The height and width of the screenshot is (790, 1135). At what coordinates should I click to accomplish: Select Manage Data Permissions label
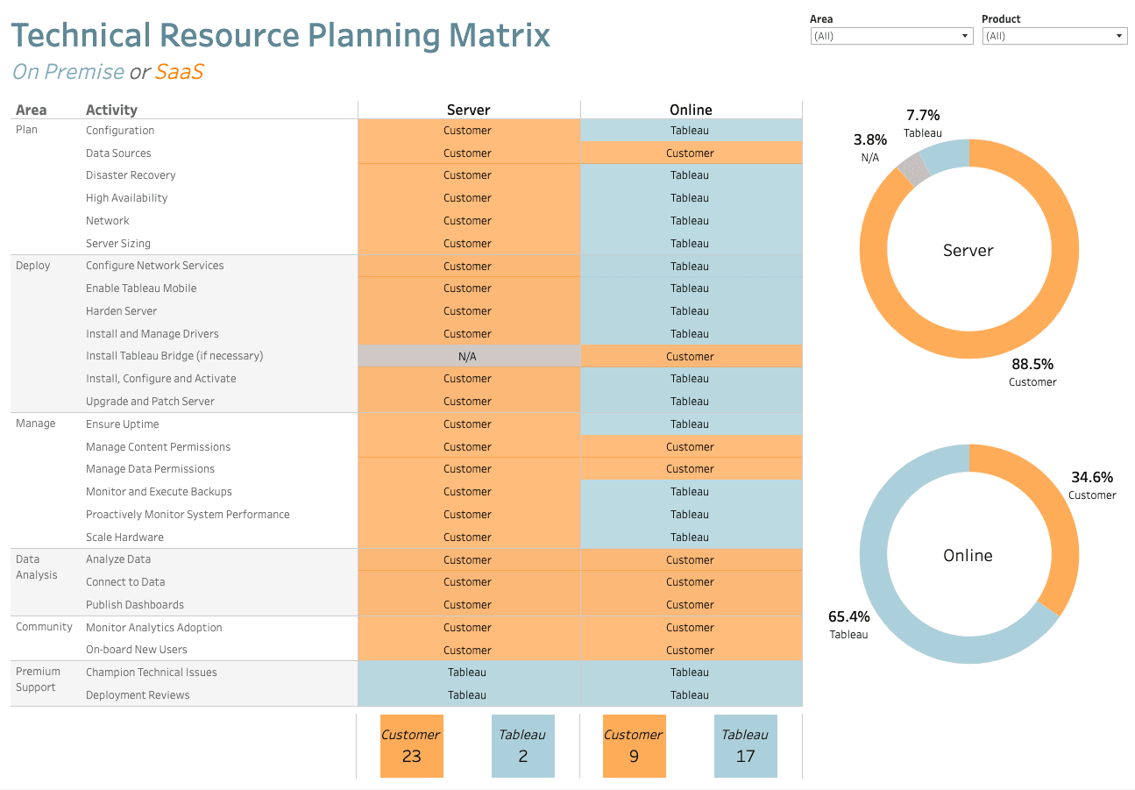click(x=150, y=469)
